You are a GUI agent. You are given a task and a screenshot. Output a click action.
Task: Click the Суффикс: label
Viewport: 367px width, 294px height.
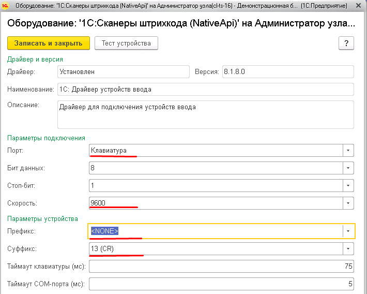pyautogui.click(x=22, y=249)
